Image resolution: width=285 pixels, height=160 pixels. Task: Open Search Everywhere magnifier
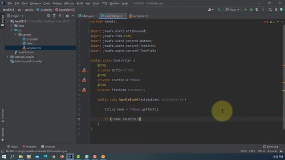coord(270,10)
